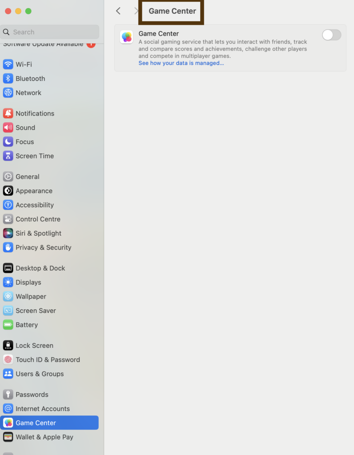Open the Wi-Fi icon in sidebar

(x=8, y=64)
